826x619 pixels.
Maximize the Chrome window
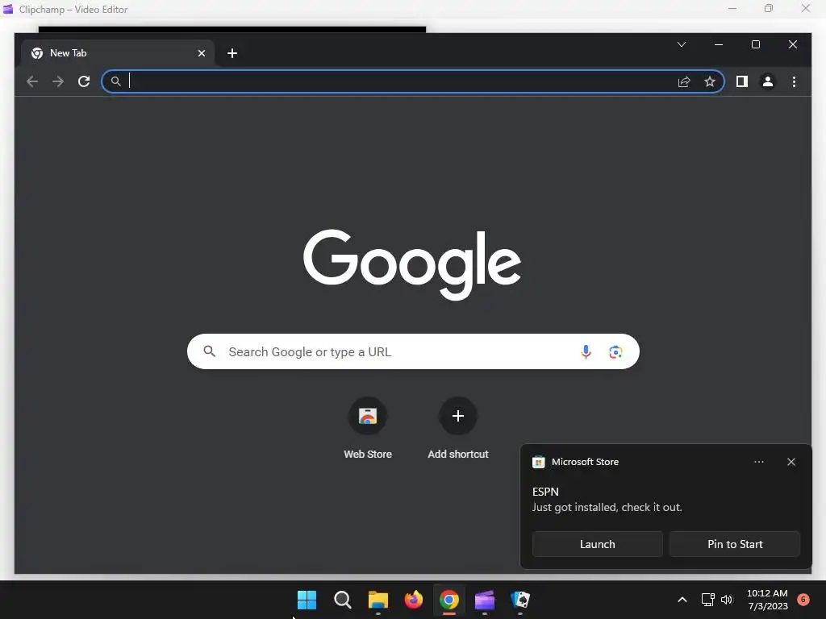(755, 44)
